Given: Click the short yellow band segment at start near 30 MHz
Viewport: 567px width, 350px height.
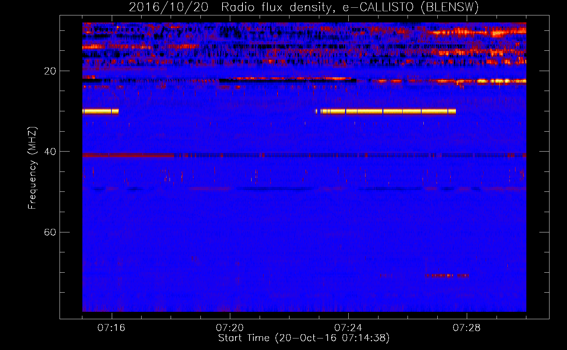Looking at the screenshot, I should click(x=101, y=111).
